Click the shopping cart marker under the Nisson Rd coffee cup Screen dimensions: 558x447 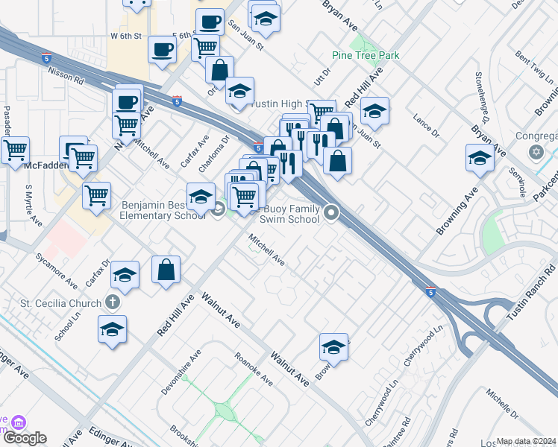pos(126,128)
